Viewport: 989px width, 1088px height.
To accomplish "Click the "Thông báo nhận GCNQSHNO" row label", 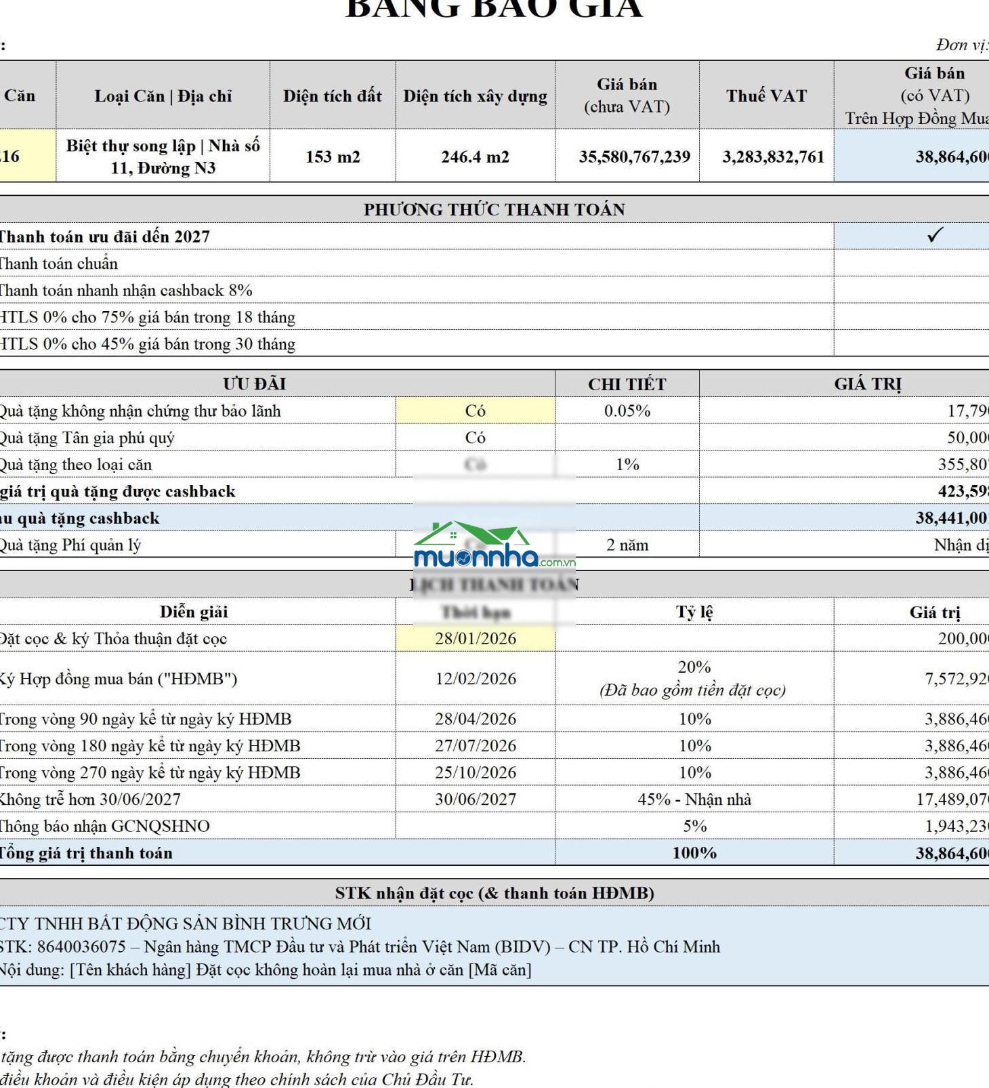I will 104,827.
